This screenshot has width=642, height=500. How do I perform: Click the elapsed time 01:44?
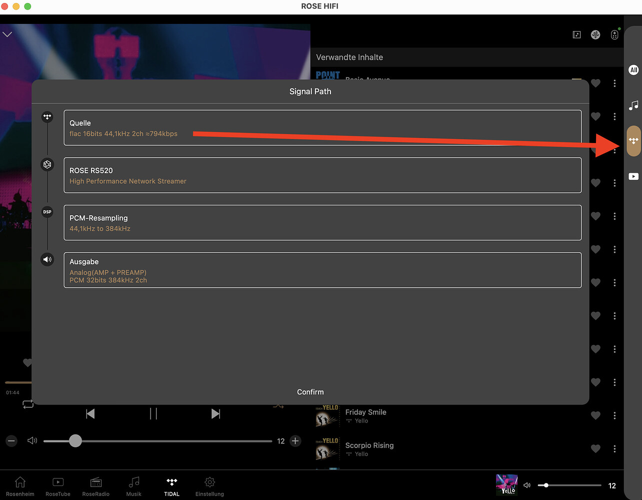point(12,392)
